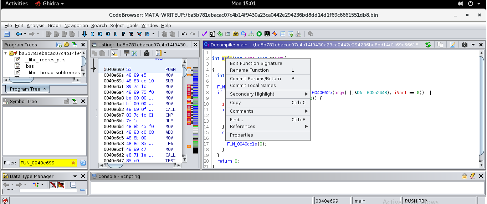Open the Memory Map chip icon

coord(267,34)
